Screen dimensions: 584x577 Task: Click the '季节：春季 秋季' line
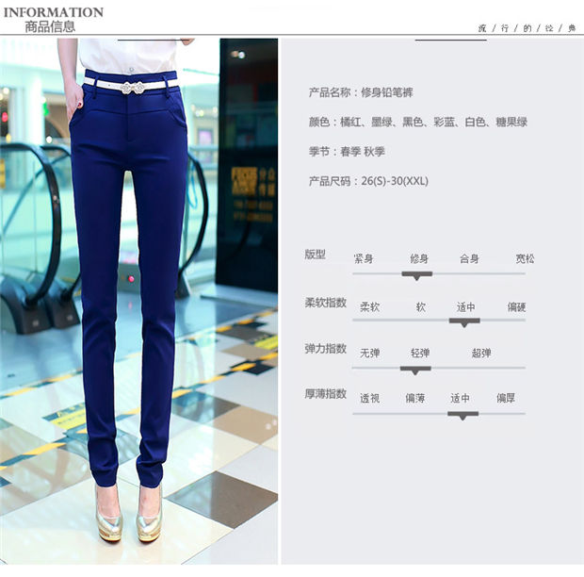pos(347,152)
